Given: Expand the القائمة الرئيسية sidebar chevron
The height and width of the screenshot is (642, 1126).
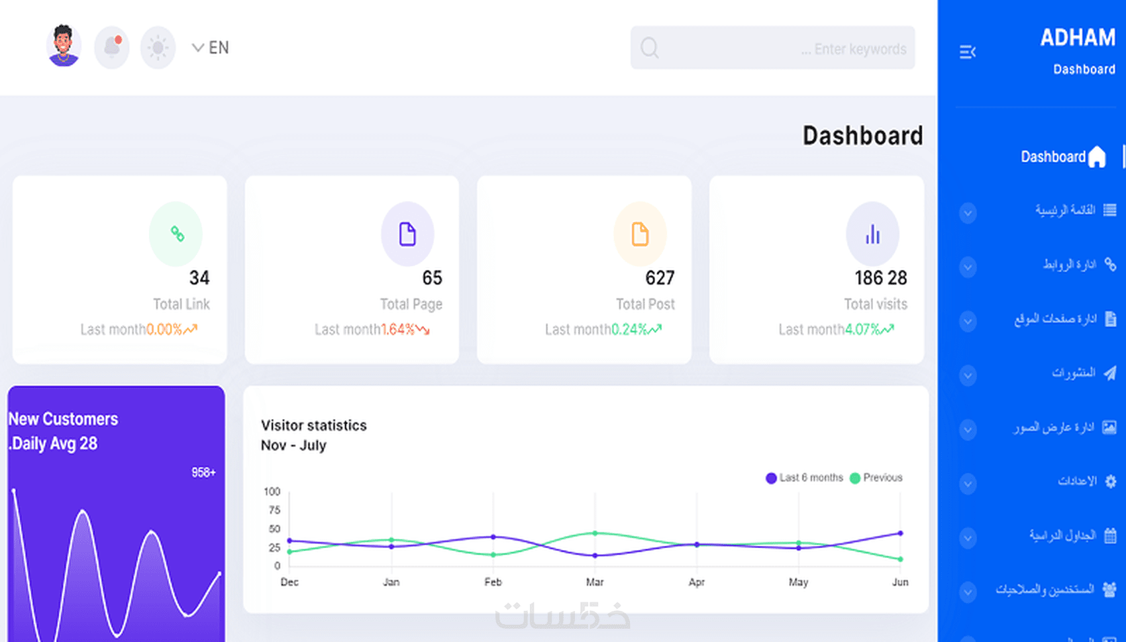Looking at the screenshot, I should [968, 213].
